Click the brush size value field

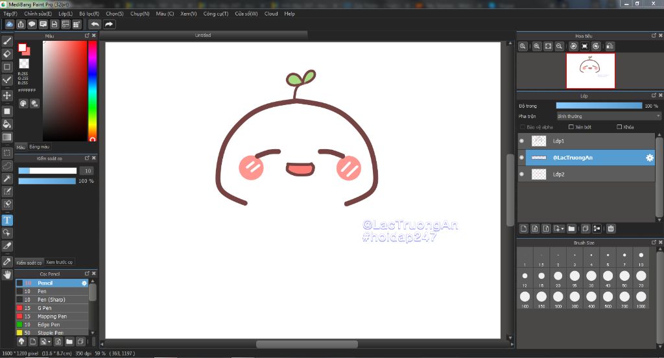[88, 171]
